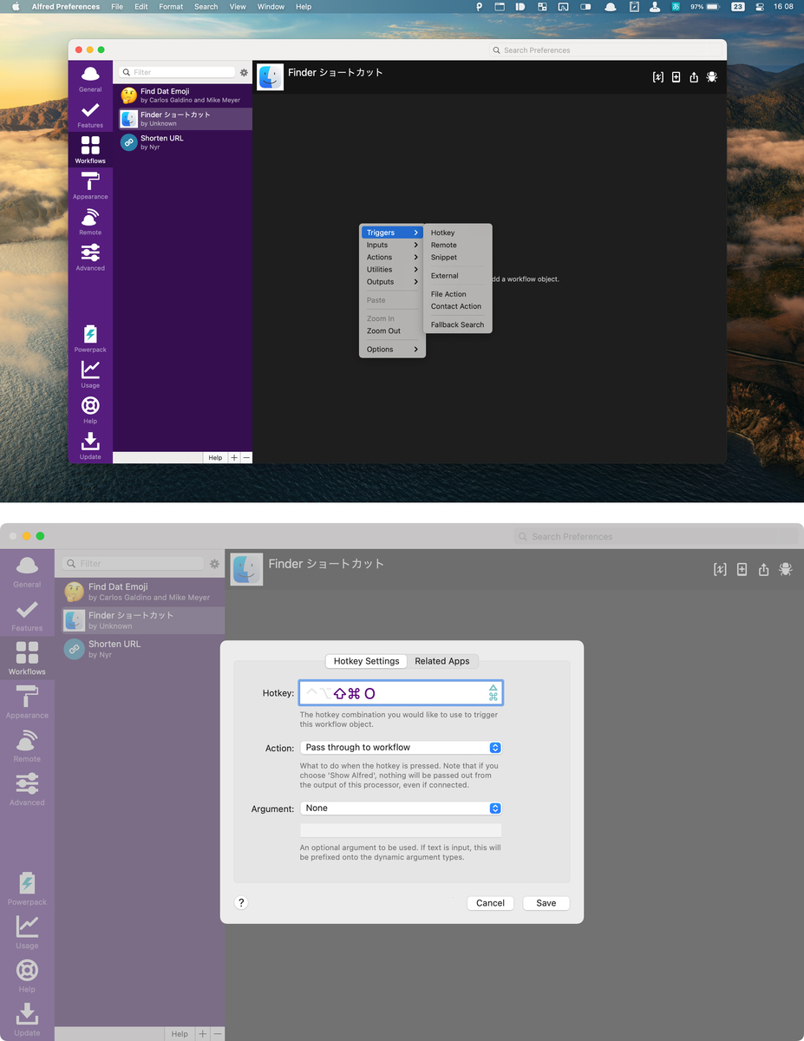This screenshot has height=1041, width=804.
Task: Open Appearance in the window showing the context menu
Action: coord(90,186)
